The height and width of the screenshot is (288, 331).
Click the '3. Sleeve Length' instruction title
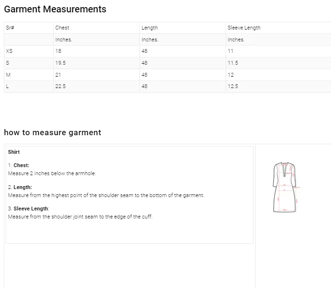(x=29, y=209)
